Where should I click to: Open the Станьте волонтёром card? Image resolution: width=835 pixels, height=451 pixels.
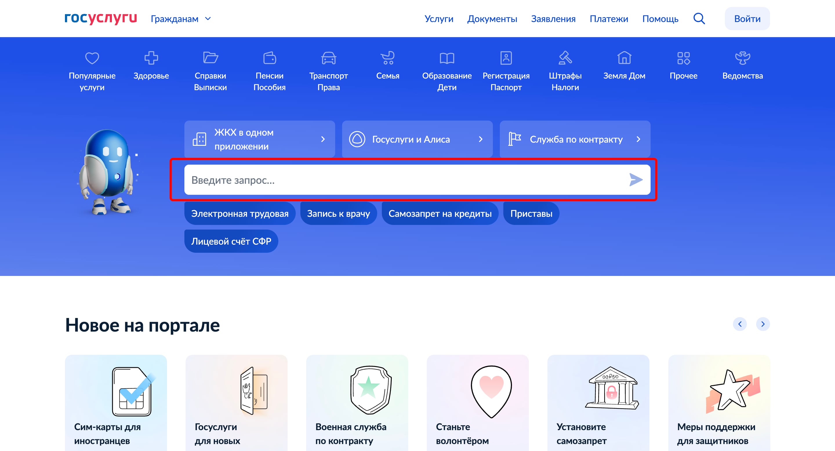[x=478, y=403]
